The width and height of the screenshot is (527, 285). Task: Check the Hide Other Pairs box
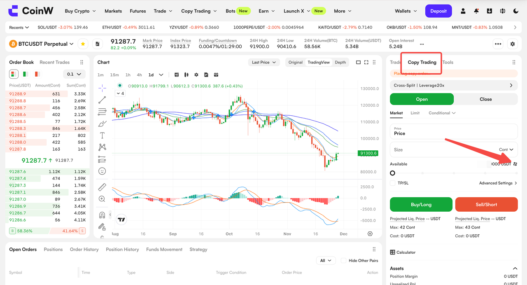tap(343, 260)
